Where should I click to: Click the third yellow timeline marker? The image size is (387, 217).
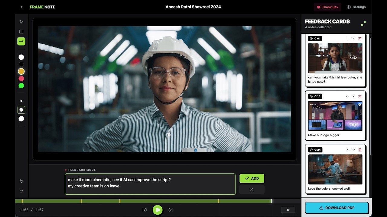pos(120,201)
